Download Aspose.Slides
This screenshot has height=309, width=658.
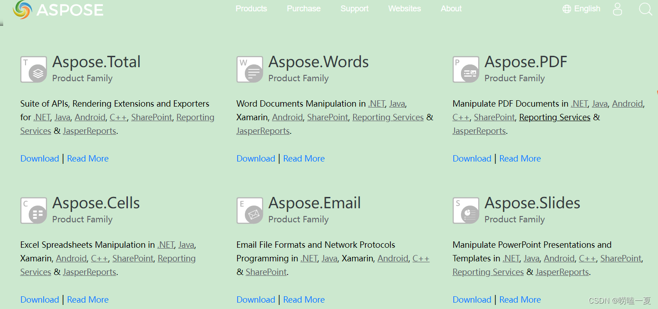click(472, 299)
